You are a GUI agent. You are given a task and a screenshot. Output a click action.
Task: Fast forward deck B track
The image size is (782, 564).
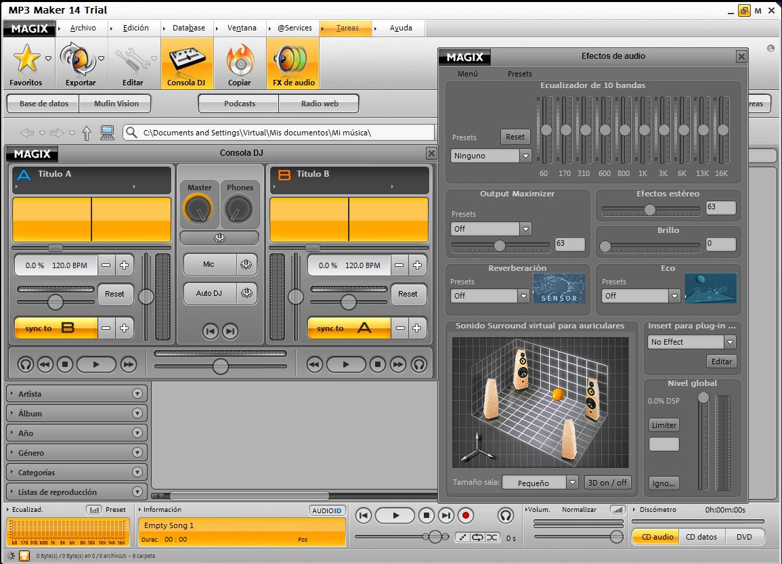point(398,364)
